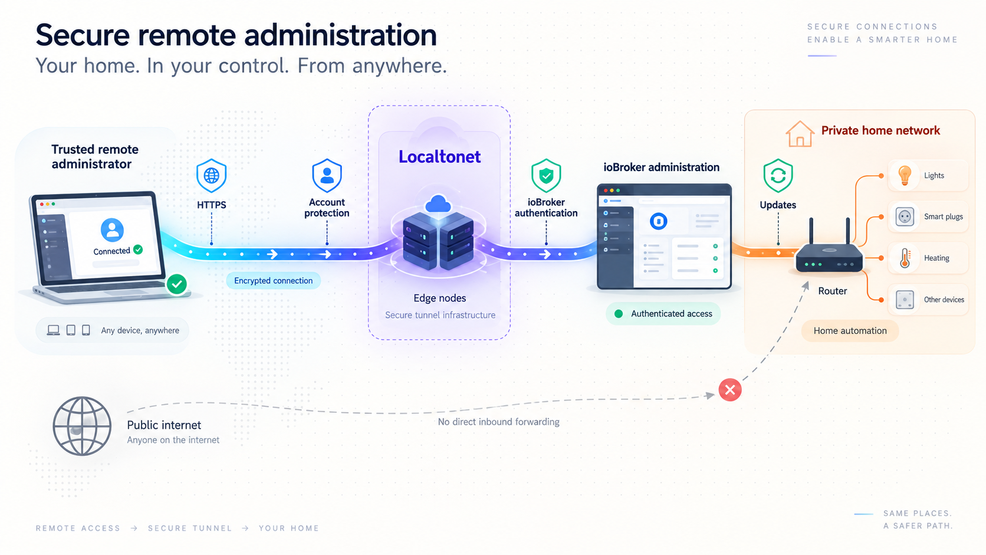
Task: Open the Updates refresh shield icon
Action: coord(778,176)
